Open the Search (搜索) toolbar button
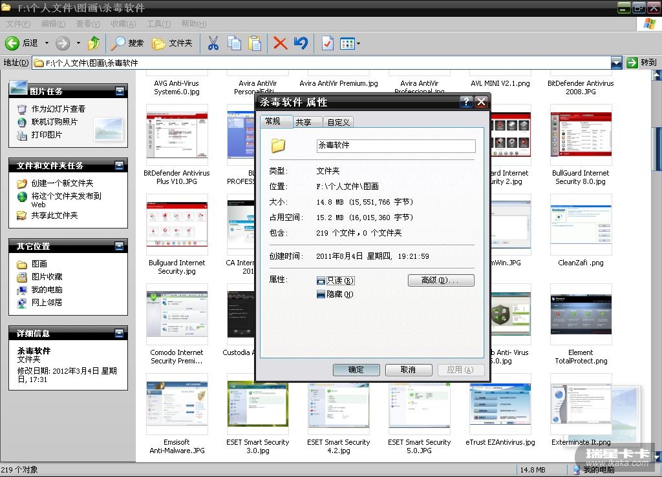This screenshot has width=662, height=477. click(x=127, y=43)
